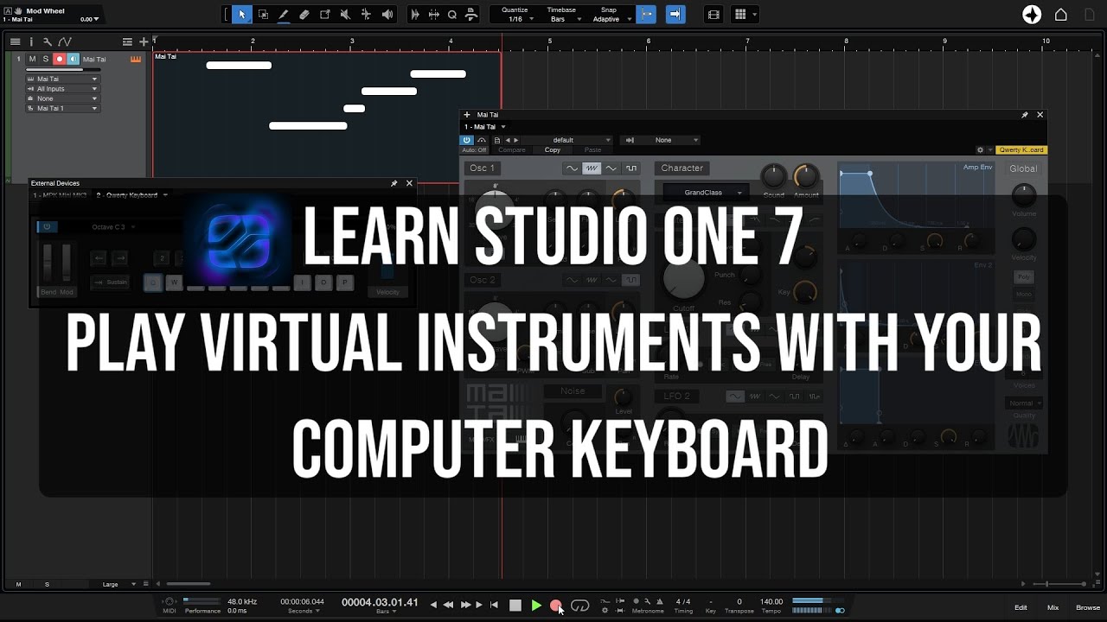Open instrument editor keyboard icon on track
The height and width of the screenshot is (622, 1107).
click(136, 59)
